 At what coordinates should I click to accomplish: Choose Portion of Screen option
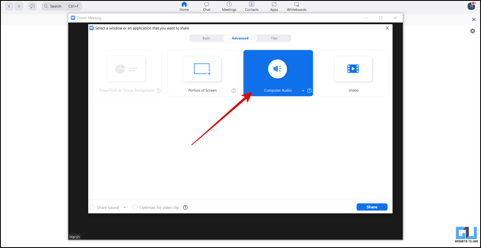pos(202,73)
